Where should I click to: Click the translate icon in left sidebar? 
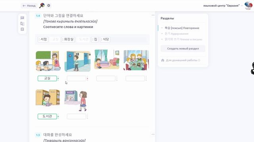point(22,24)
